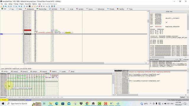The width and height of the screenshot is (189, 106).
Task: Open the Comments toolbar icon
Action: [x=35, y=6]
